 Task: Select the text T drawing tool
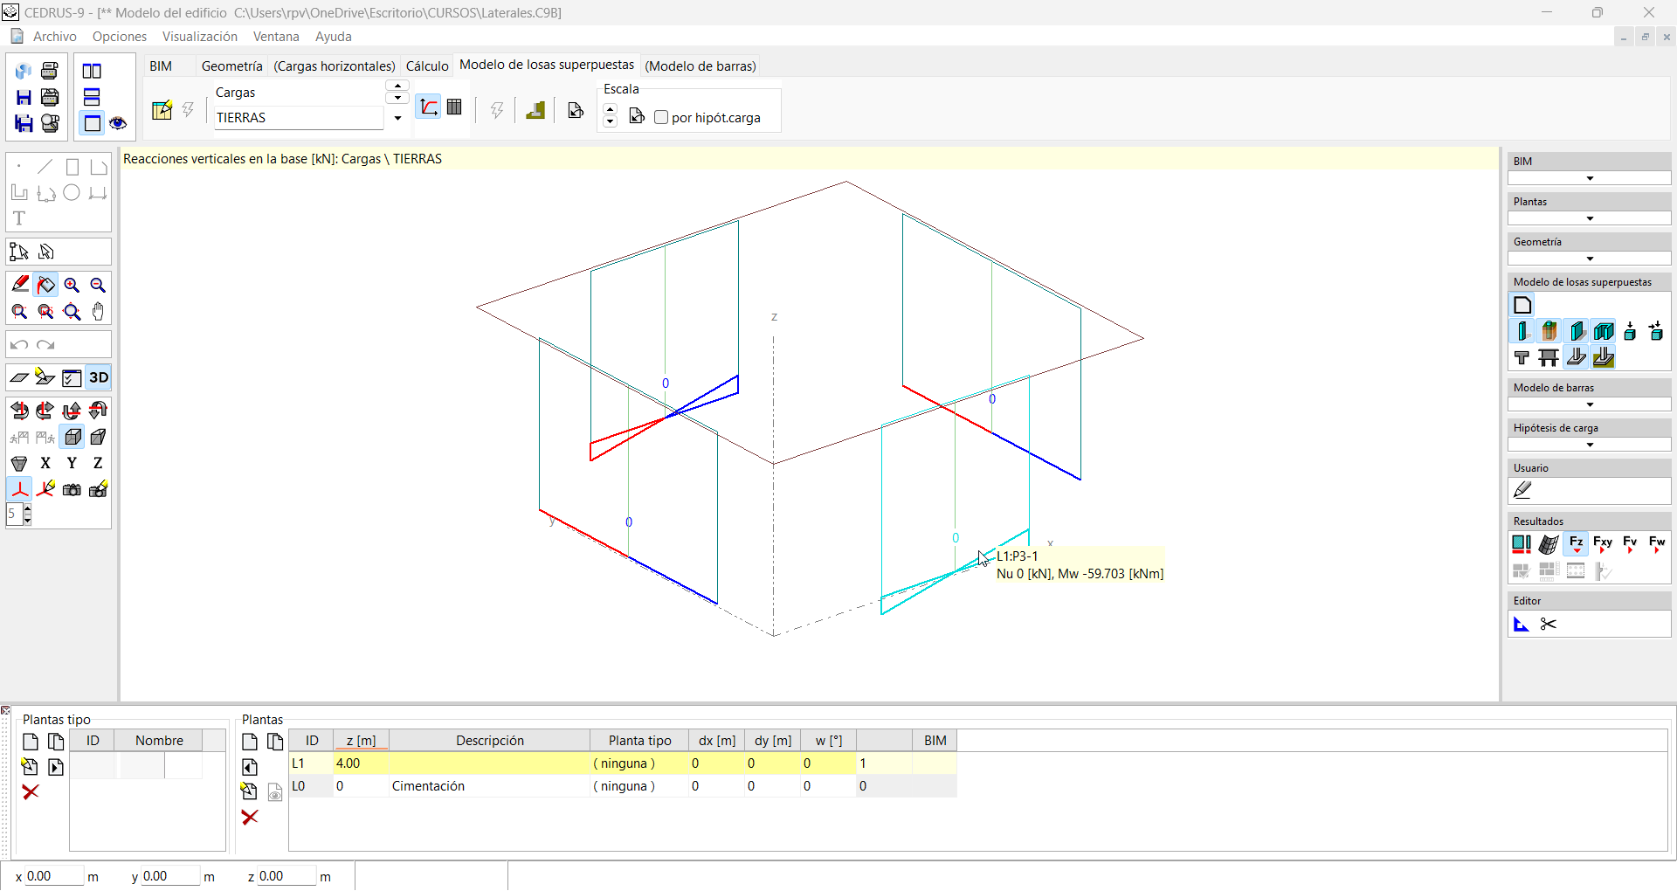click(19, 218)
